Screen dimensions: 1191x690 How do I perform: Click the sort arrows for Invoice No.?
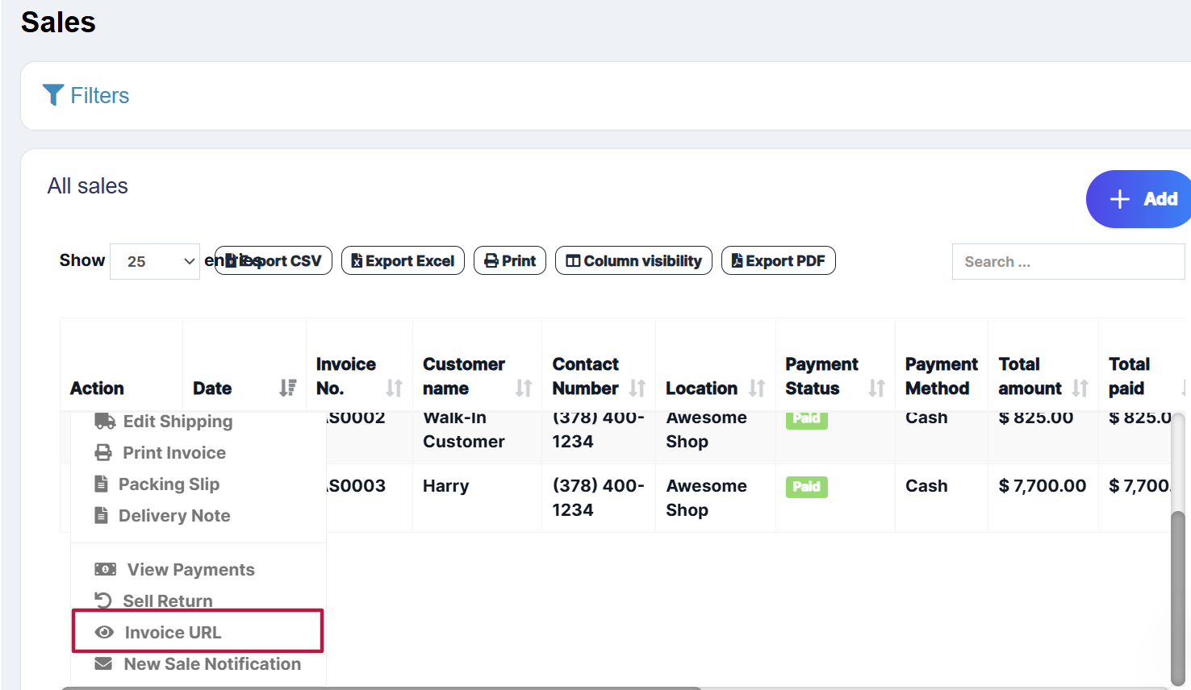394,389
